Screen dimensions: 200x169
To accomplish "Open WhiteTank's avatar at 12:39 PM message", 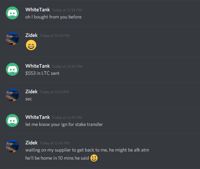I will click(x=12, y=13).
